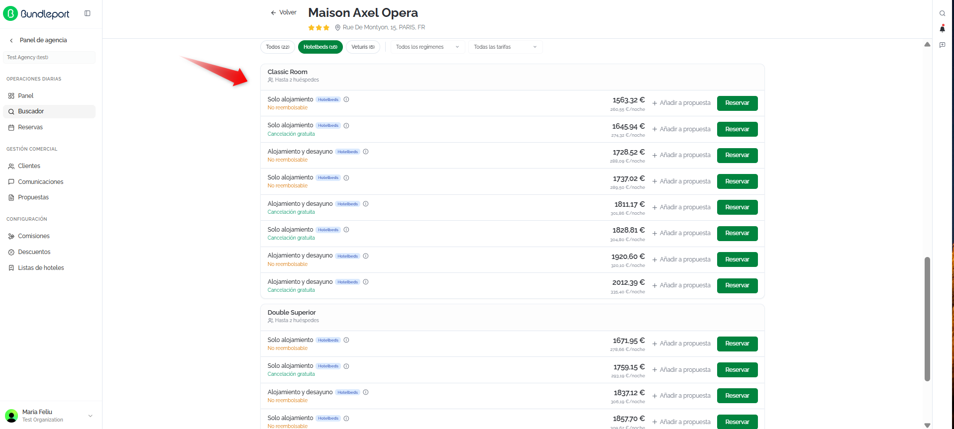Show info for 1920,60 € rate
This screenshot has height=429, width=954.
[x=366, y=256]
